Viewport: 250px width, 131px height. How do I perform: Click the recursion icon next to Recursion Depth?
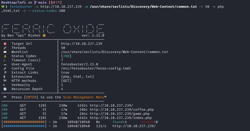[x=5, y=89]
